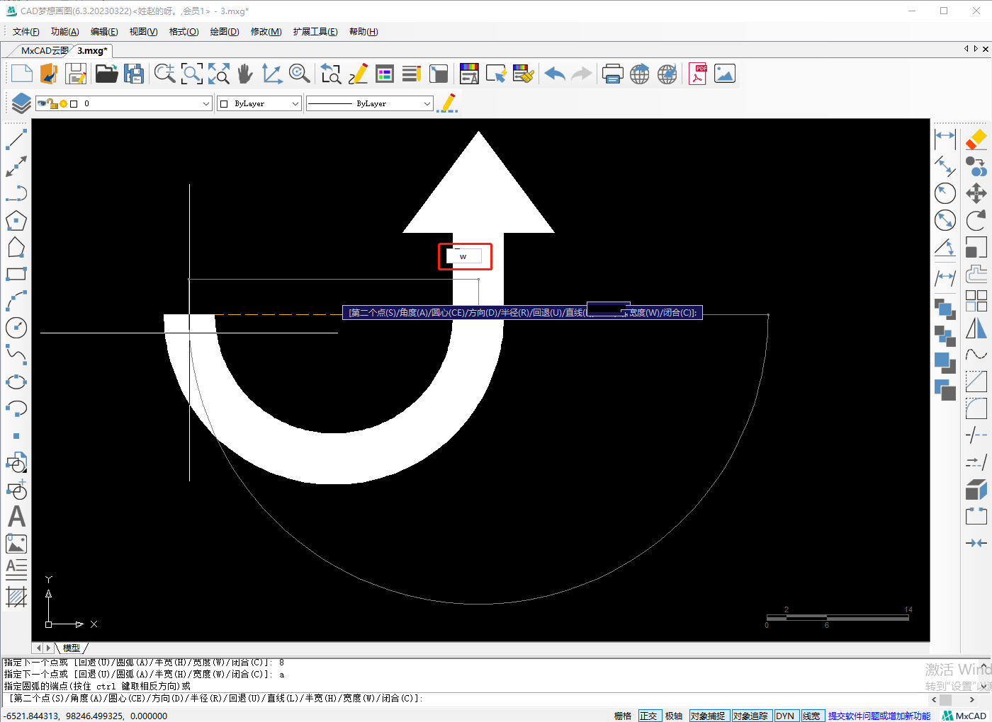Select the Circle drawing tool
The width and height of the screenshot is (992, 722).
[16, 328]
